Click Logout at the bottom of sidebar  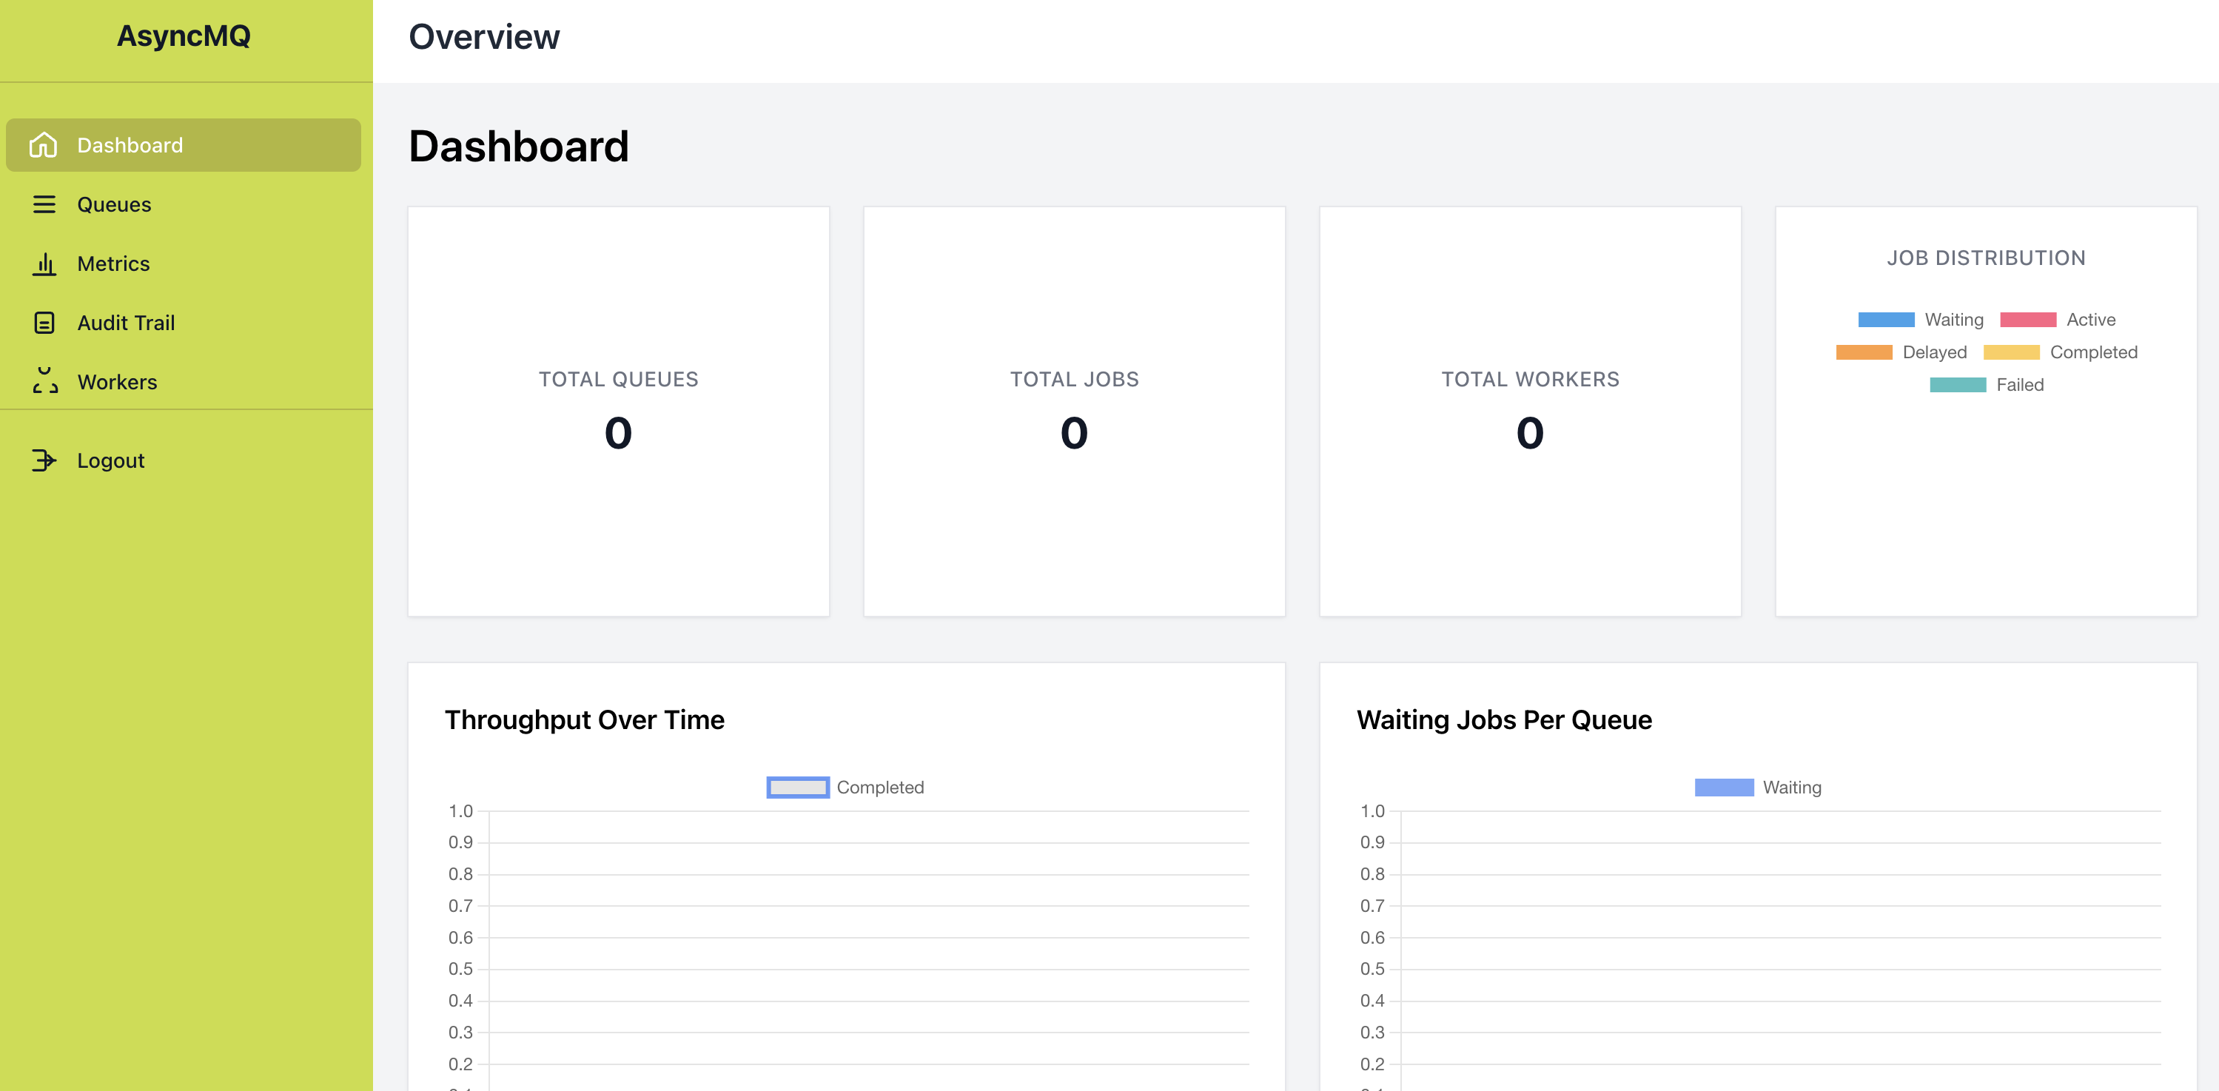(110, 460)
